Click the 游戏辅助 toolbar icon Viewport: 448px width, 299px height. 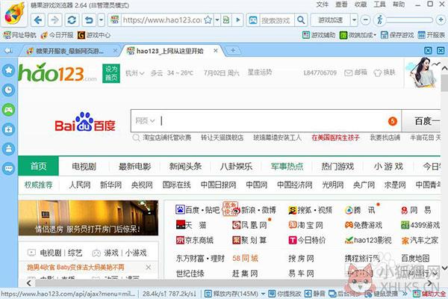pos(319,35)
